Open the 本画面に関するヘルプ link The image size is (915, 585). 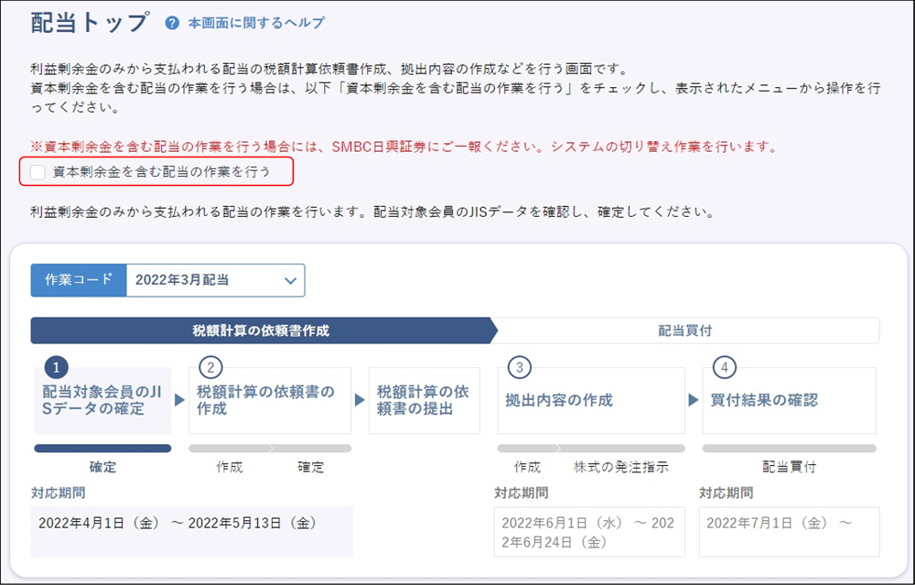255,23
